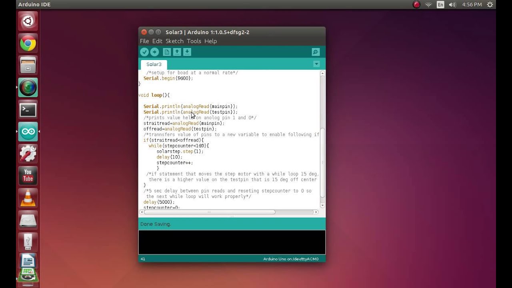
Task: Click the 'Arduino Uno on /dev/ttyACM0' status text
Action: (291, 259)
